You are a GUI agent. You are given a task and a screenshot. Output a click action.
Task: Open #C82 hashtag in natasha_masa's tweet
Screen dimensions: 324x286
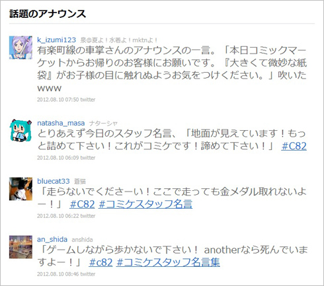coord(294,146)
